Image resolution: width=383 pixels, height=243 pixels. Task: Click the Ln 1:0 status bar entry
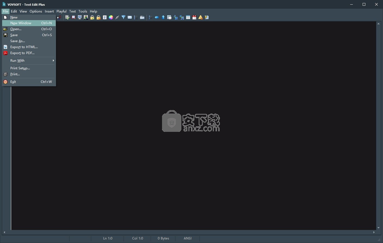point(107,238)
